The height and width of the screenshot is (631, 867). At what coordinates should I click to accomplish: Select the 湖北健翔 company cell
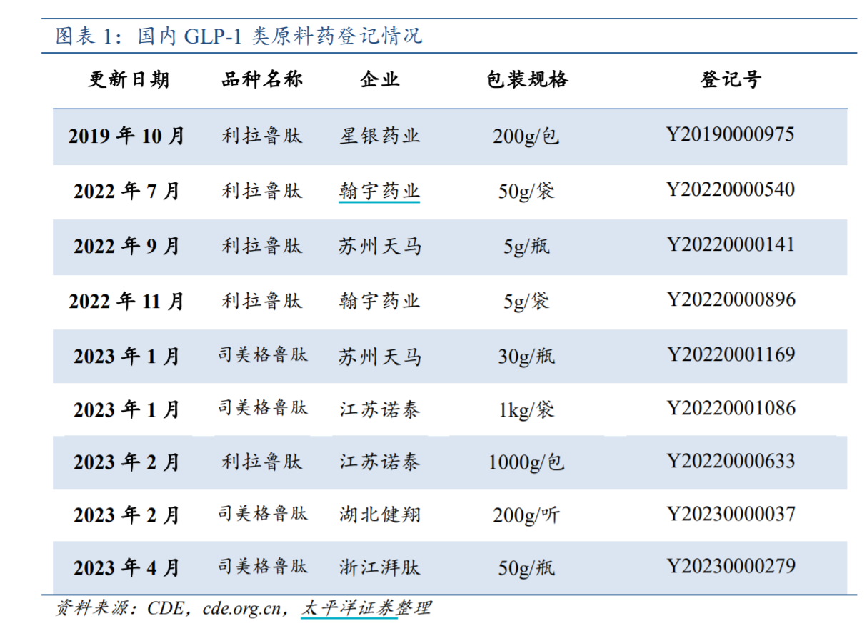[379, 514]
